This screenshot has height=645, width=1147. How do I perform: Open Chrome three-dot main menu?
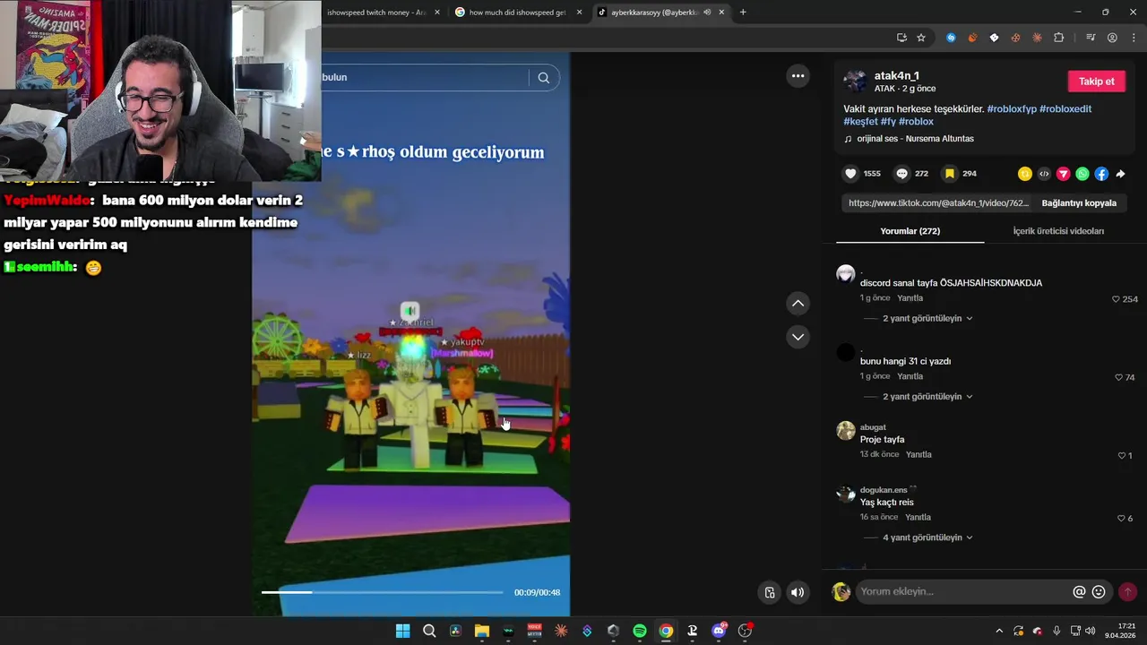pos(1134,38)
